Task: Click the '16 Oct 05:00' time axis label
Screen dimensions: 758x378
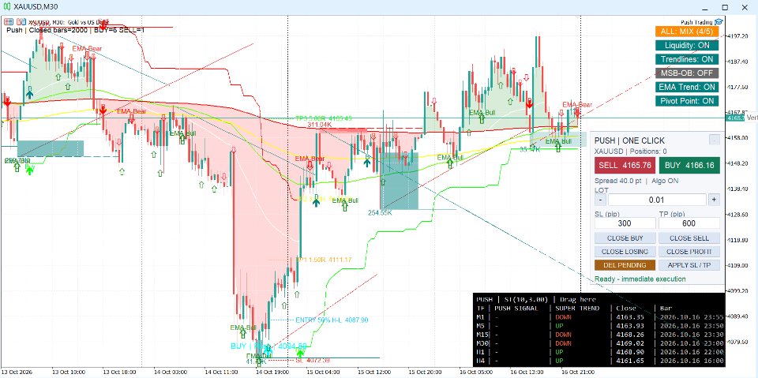Action: coord(475,372)
